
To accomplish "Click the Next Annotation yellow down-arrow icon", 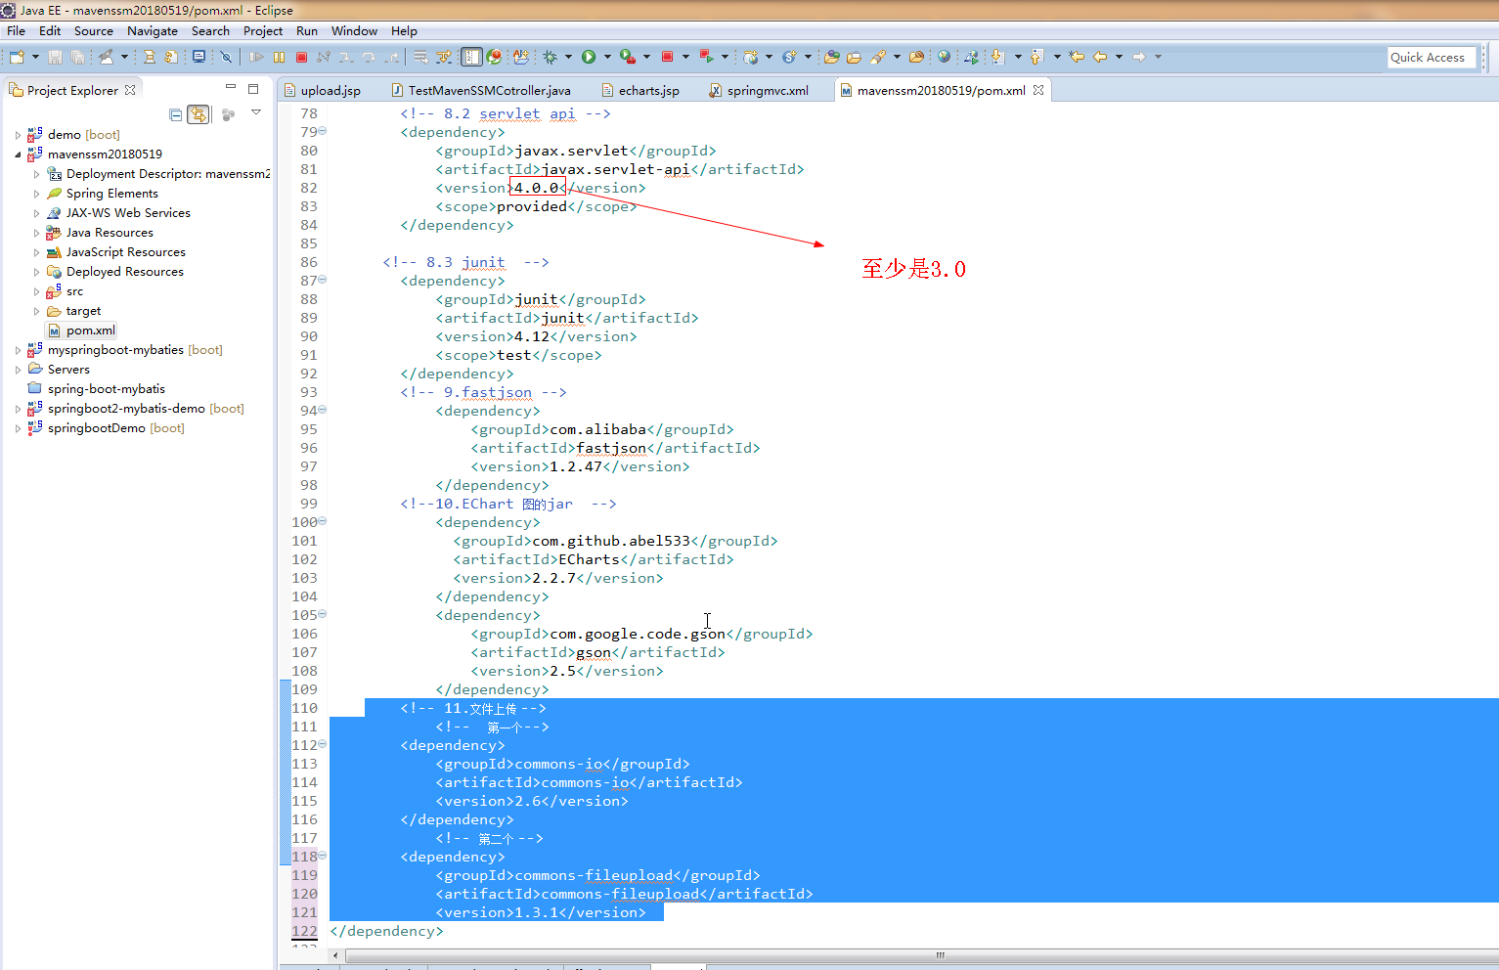I will pos(997,57).
